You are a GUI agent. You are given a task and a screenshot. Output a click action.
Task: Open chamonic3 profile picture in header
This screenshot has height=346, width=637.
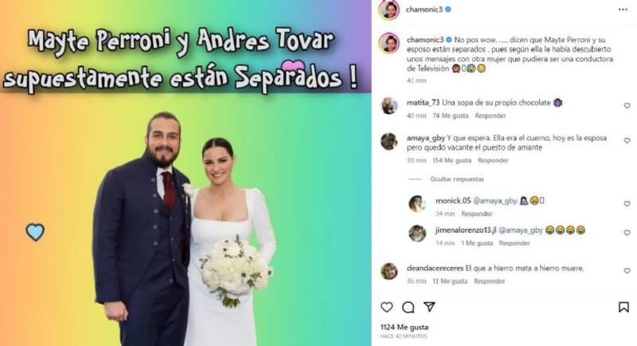point(389,10)
